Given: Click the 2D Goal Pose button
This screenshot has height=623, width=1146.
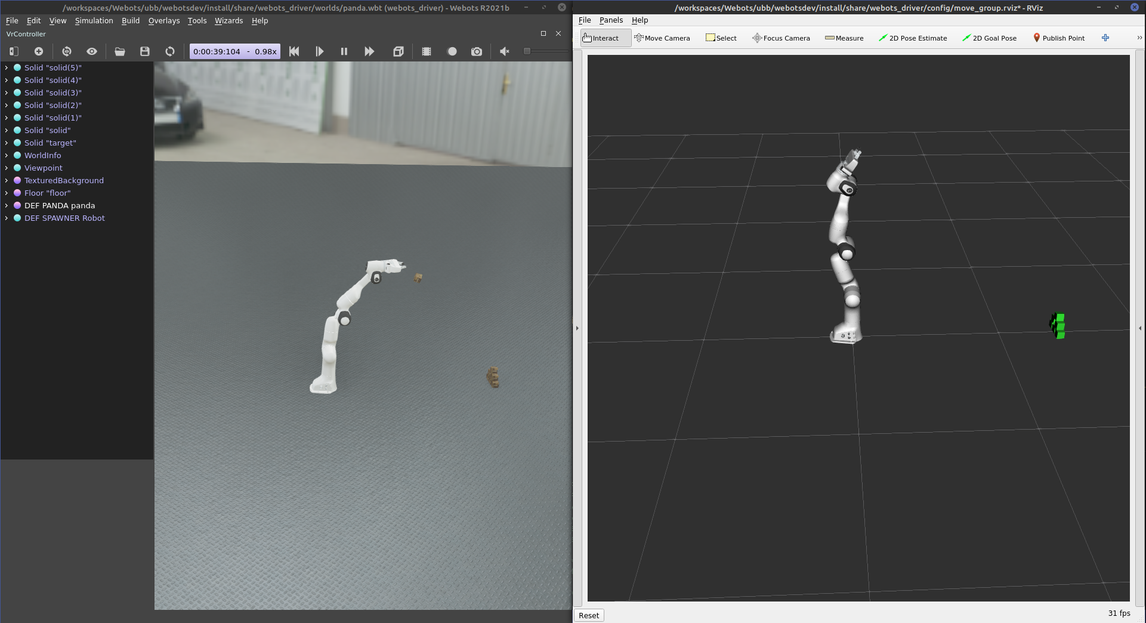Looking at the screenshot, I should tap(989, 38).
